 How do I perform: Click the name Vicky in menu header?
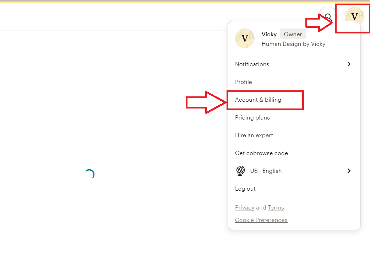pyautogui.click(x=269, y=35)
